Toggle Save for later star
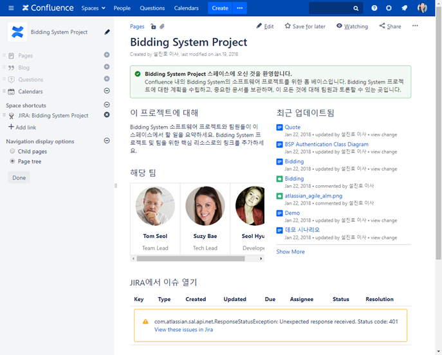 305,26
